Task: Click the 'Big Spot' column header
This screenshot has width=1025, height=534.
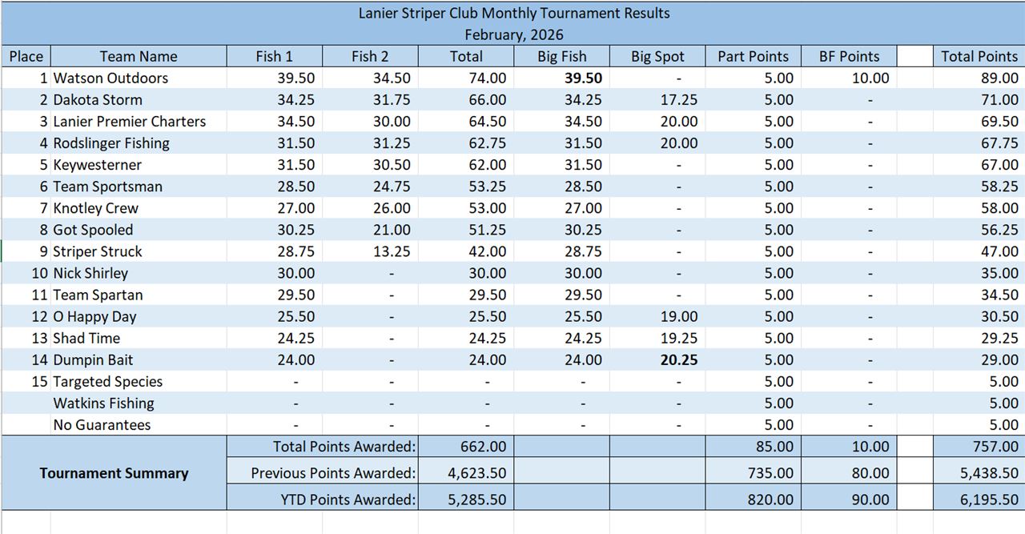Action: pos(657,57)
